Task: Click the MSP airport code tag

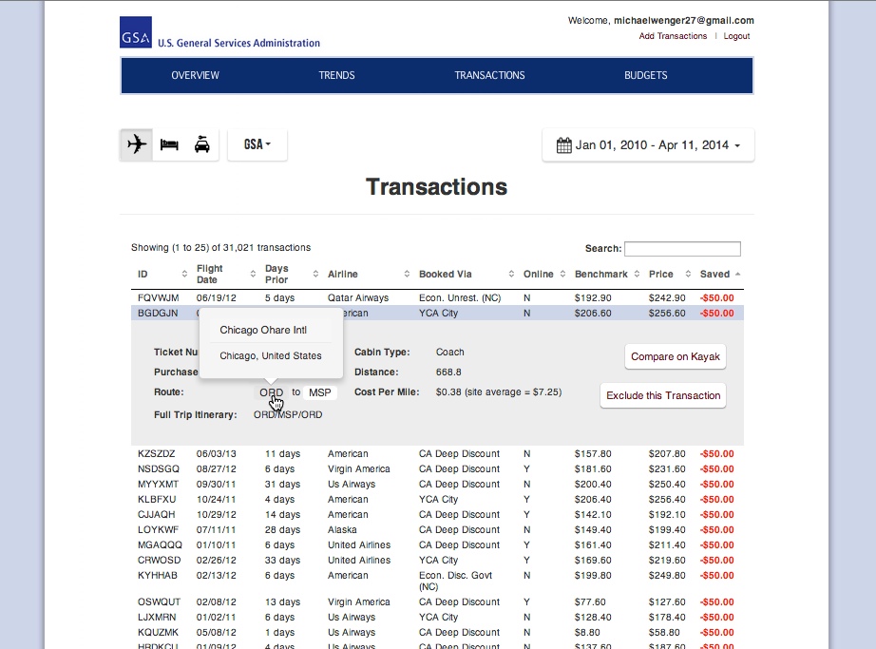Action: click(319, 392)
